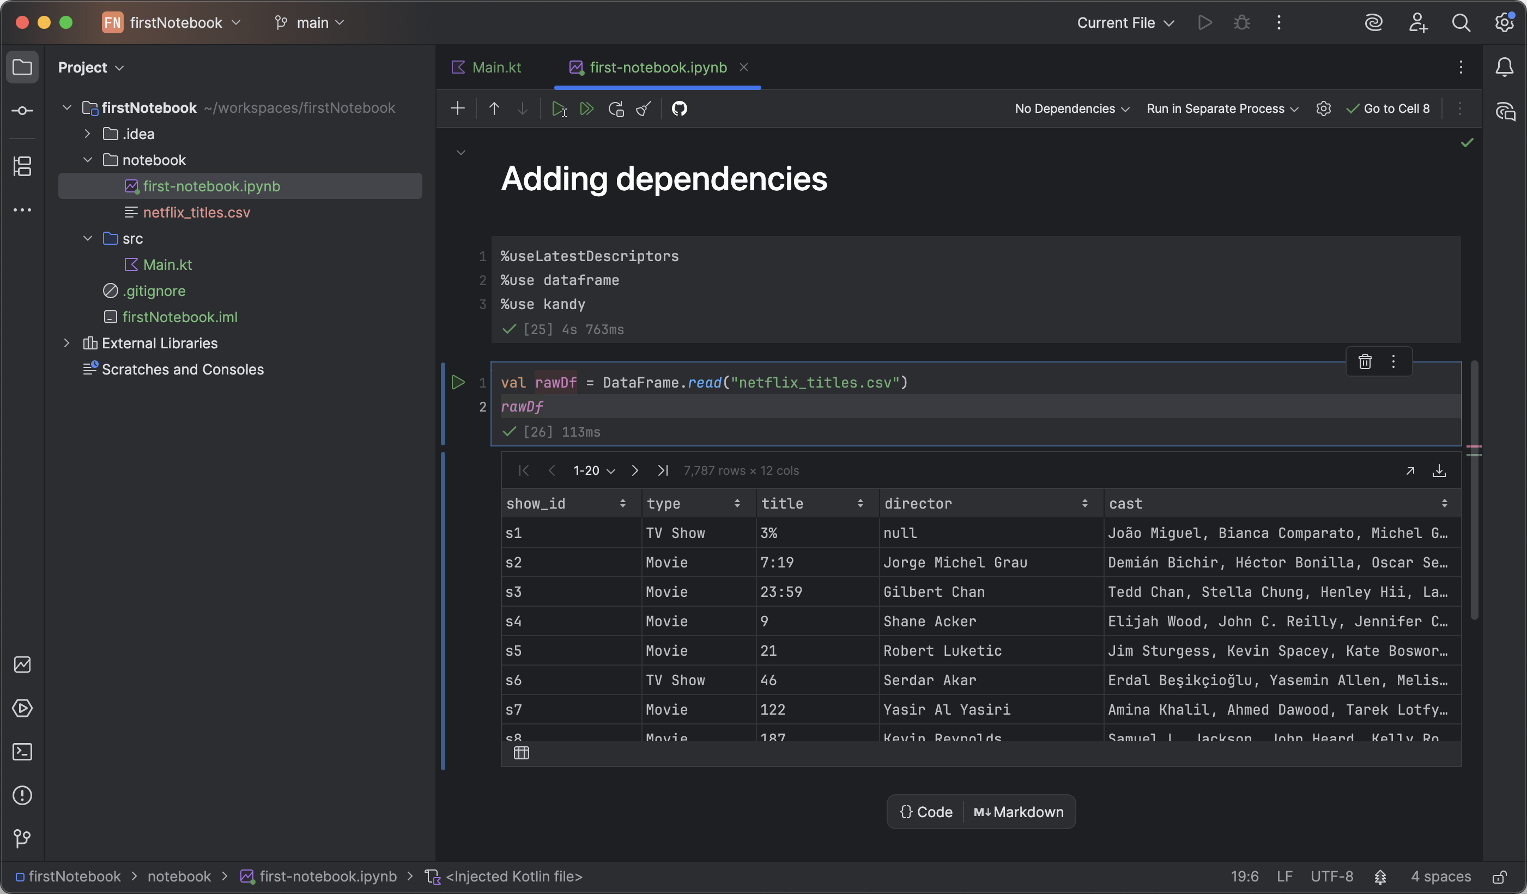1527x894 pixels.
Task: Add a new Code cell
Action: tap(925, 812)
